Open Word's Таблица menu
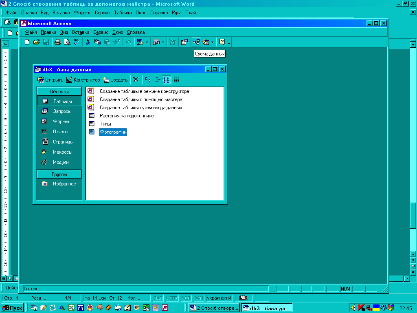Image resolution: width=417 pixels, height=313 pixels. pos(123,13)
